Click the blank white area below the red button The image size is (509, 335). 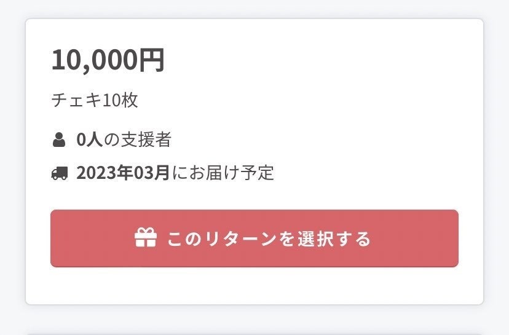tap(254, 285)
